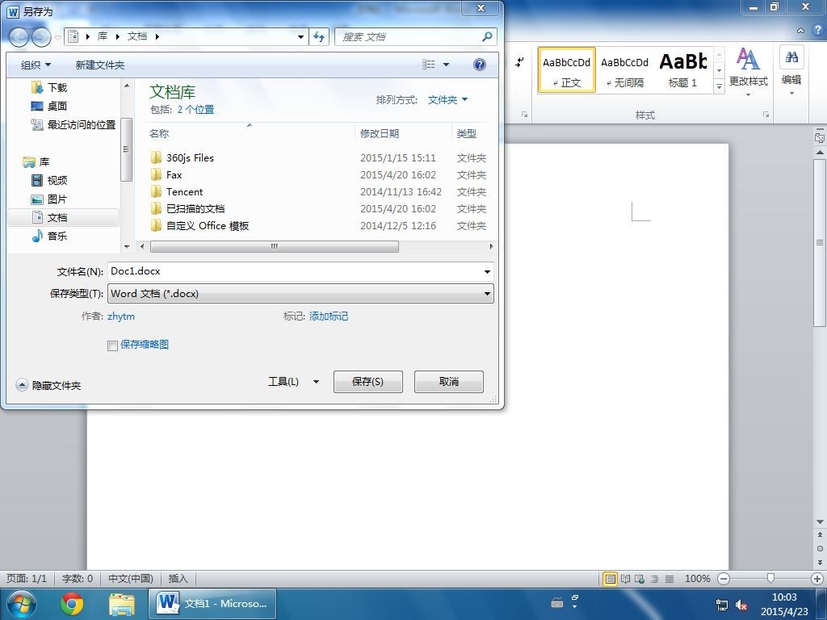Click the zoom slider handle

[770, 579]
